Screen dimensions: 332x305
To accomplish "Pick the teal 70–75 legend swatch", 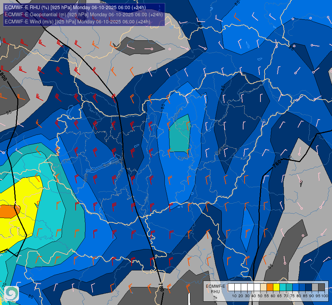I will tap(289, 287).
